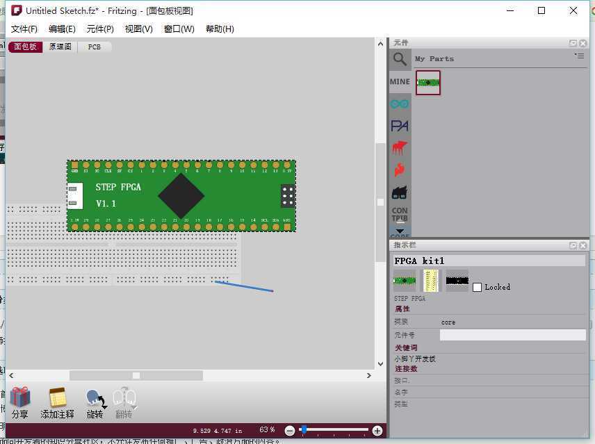This screenshot has height=444, width=595.
Task: Click the 'core' family value
Action: click(448, 322)
